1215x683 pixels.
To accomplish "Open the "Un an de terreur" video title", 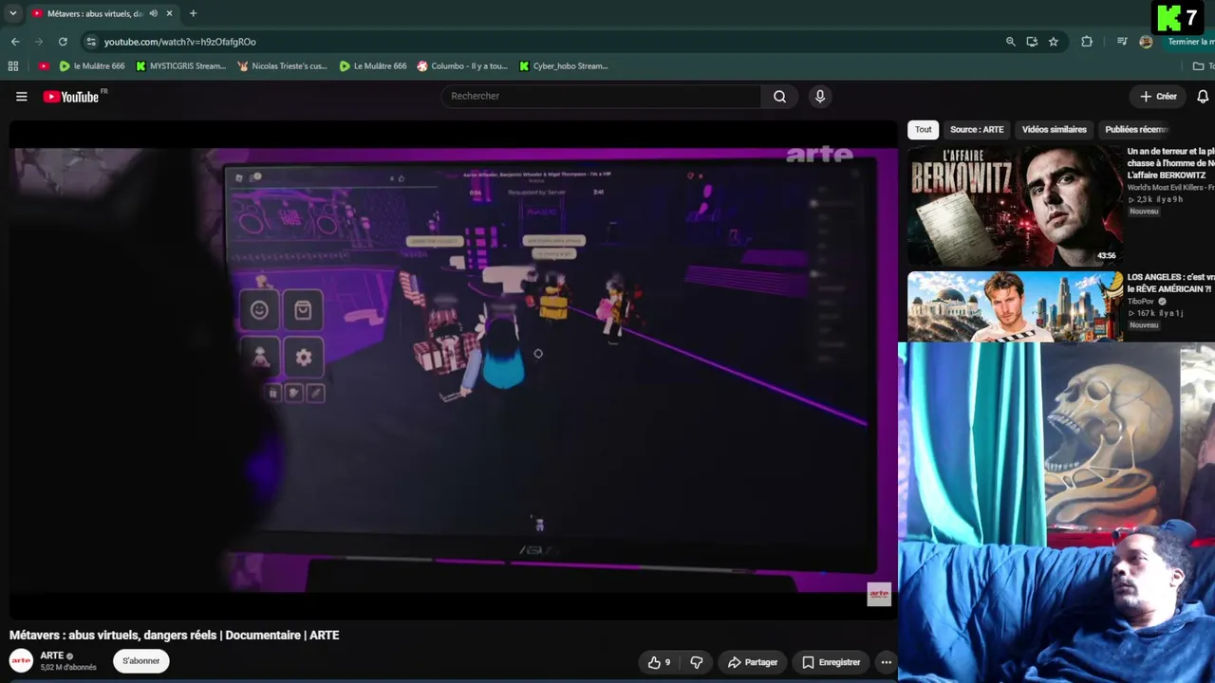I will (1171, 163).
